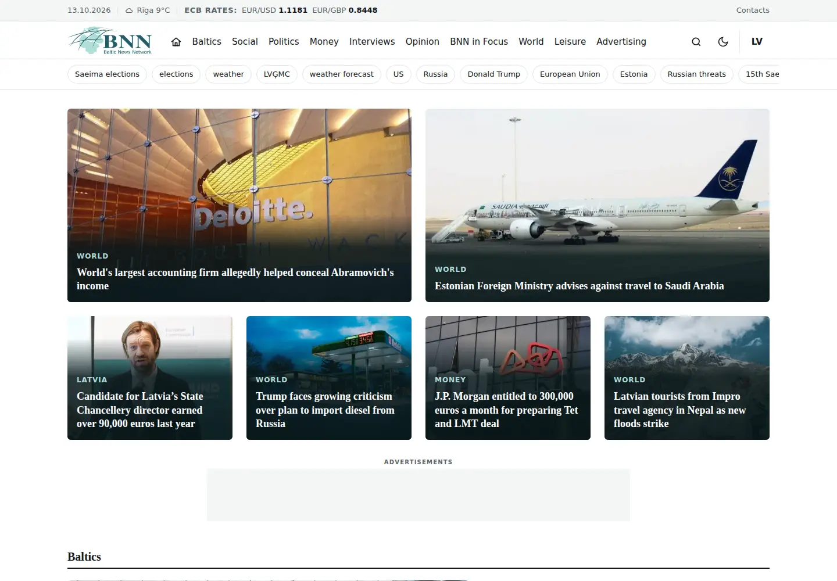
Task: Switch language to LV
Action: click(x=757, y=42)
